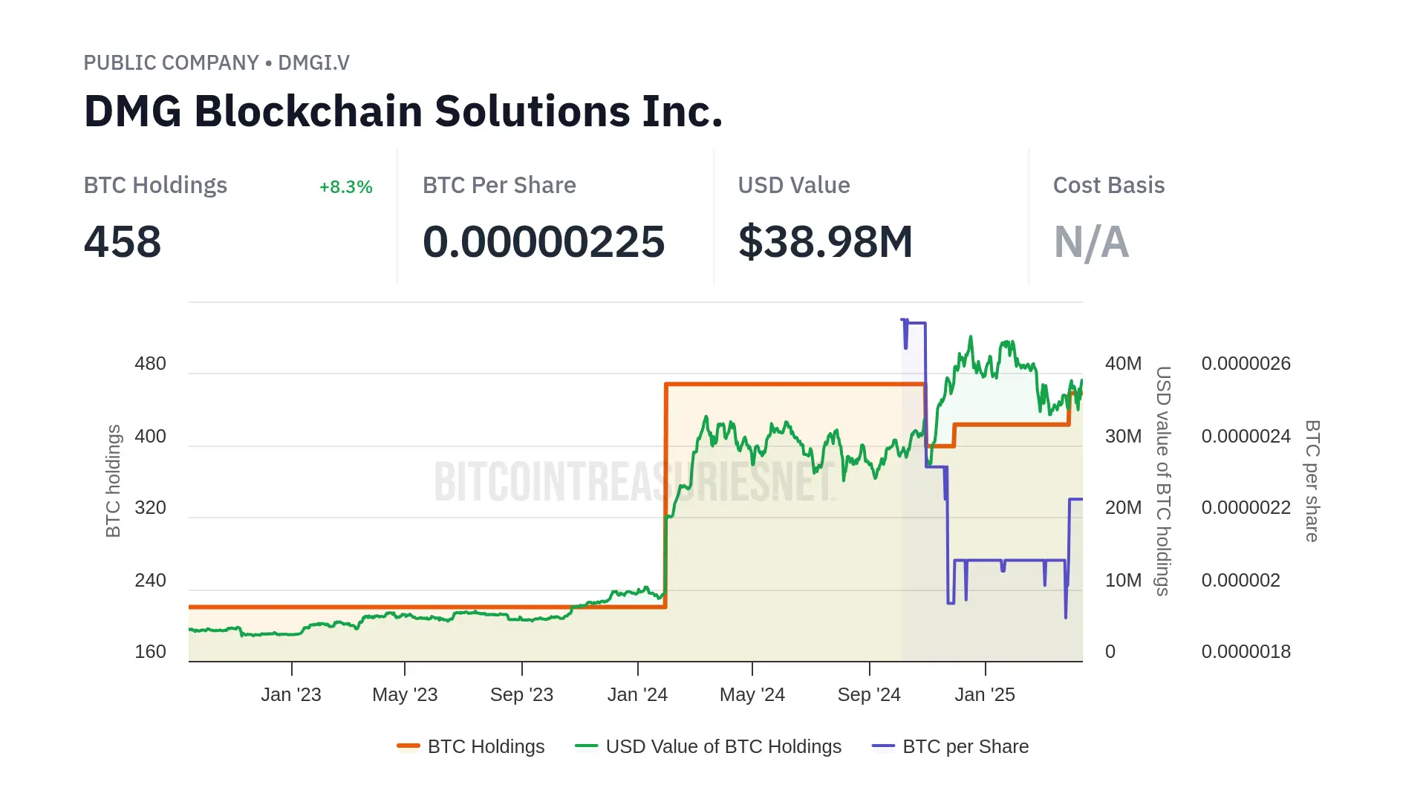Toggle the BTC Holdings legend series
Viewport: 1426px width, 802px height.
pyautogui.click(x=486, y=746)
